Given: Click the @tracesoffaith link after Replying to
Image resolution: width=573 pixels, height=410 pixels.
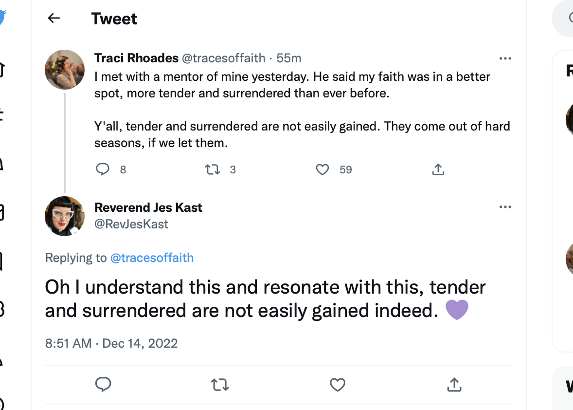Looking at the screenshot, I should click(152, 258).
